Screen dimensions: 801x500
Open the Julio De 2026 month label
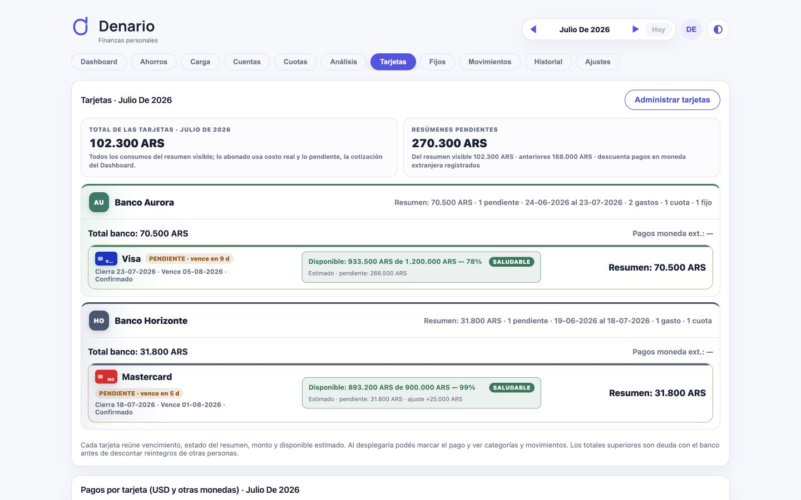[x=585, y=29]
